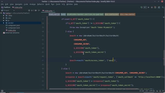Open the Tools menu
The height and width of the screenshot is (93, 165).
[58, 4]
